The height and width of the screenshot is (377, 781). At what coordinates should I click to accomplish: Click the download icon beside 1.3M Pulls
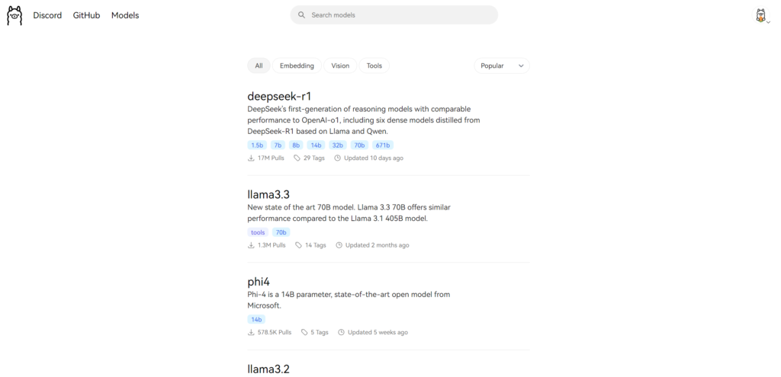point(252,245)
